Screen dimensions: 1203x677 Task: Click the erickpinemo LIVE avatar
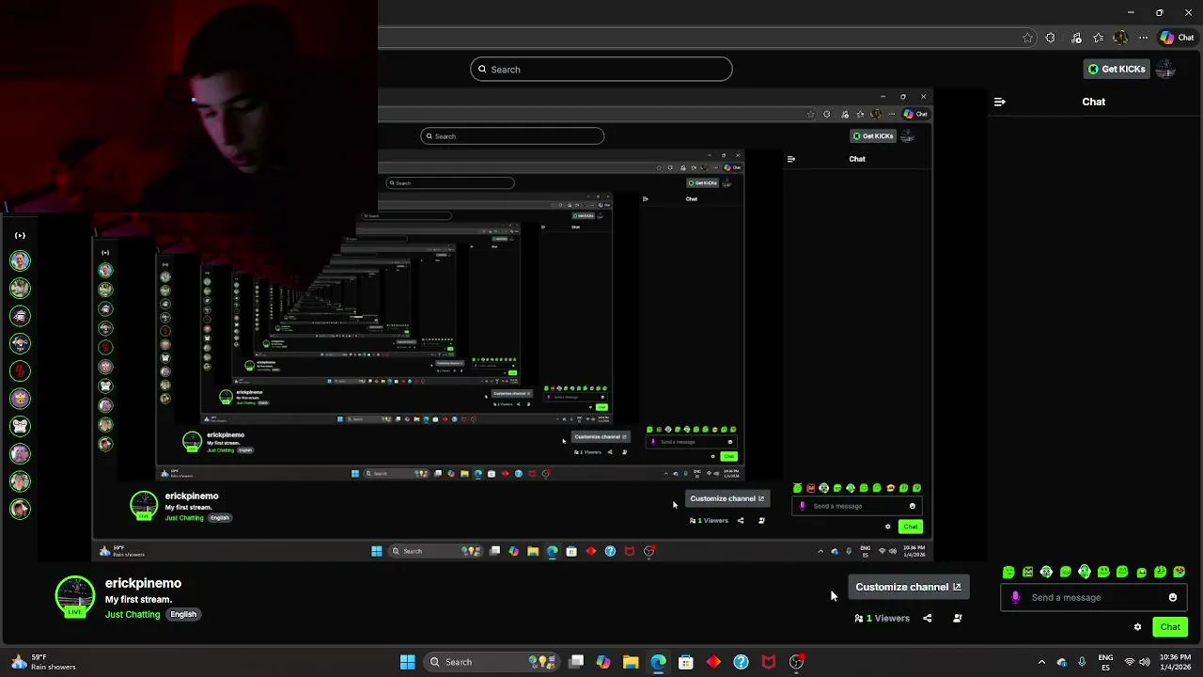click(x=74, y=597)
